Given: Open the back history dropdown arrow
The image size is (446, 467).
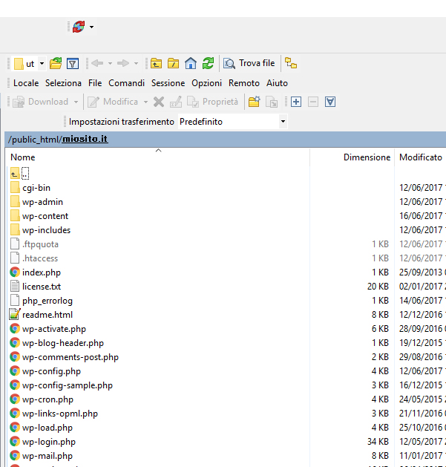Looking at the screenshot, I should pos(110,63).
